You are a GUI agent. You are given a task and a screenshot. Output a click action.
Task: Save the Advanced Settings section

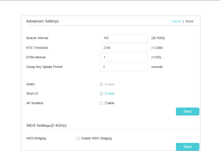188,111
